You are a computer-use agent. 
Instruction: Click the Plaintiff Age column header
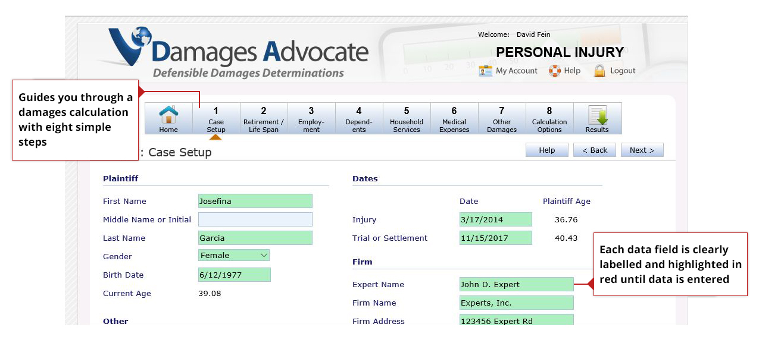567,201
